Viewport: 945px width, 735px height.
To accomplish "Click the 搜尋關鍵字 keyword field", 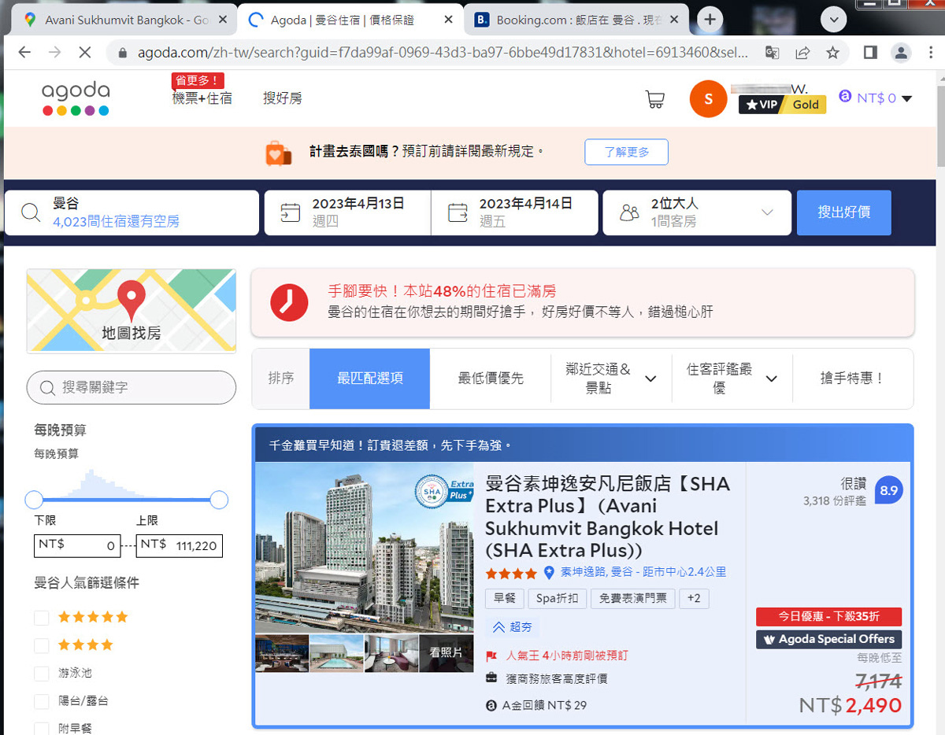I will pos(132,387).
